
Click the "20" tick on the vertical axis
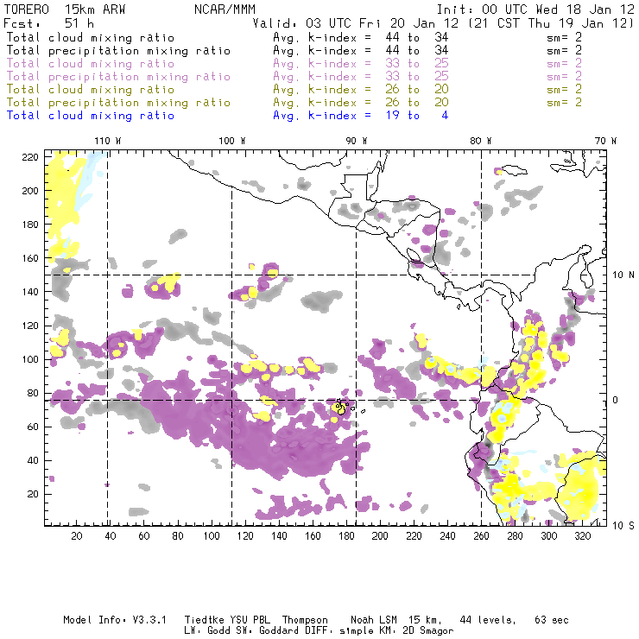click(33, 494)
